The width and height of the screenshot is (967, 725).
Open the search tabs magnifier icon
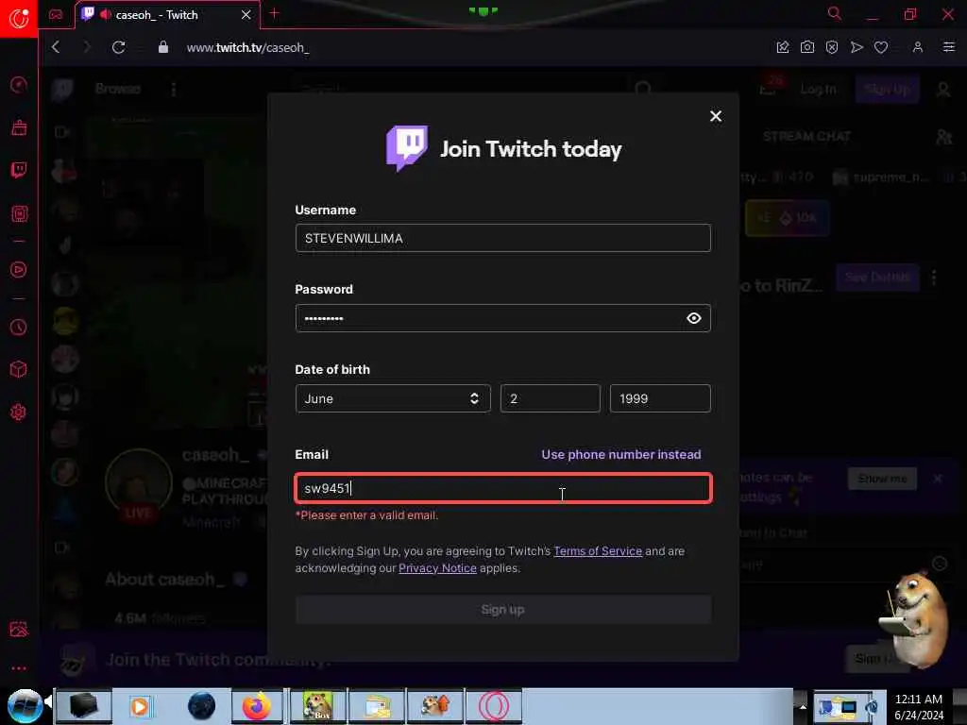point(835,13)
